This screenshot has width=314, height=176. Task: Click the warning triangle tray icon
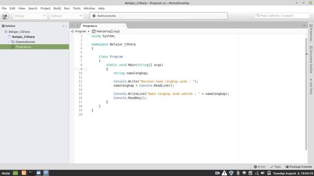(224, 173)
